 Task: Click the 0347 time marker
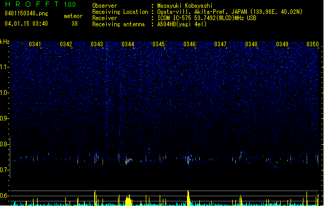coord(220,44)
